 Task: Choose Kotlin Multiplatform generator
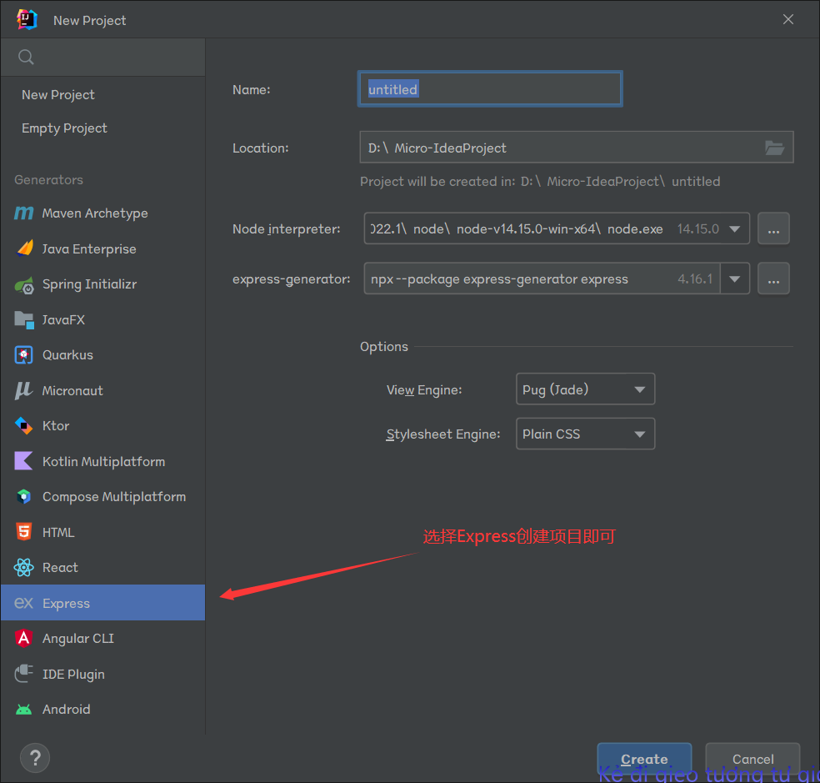102,461
